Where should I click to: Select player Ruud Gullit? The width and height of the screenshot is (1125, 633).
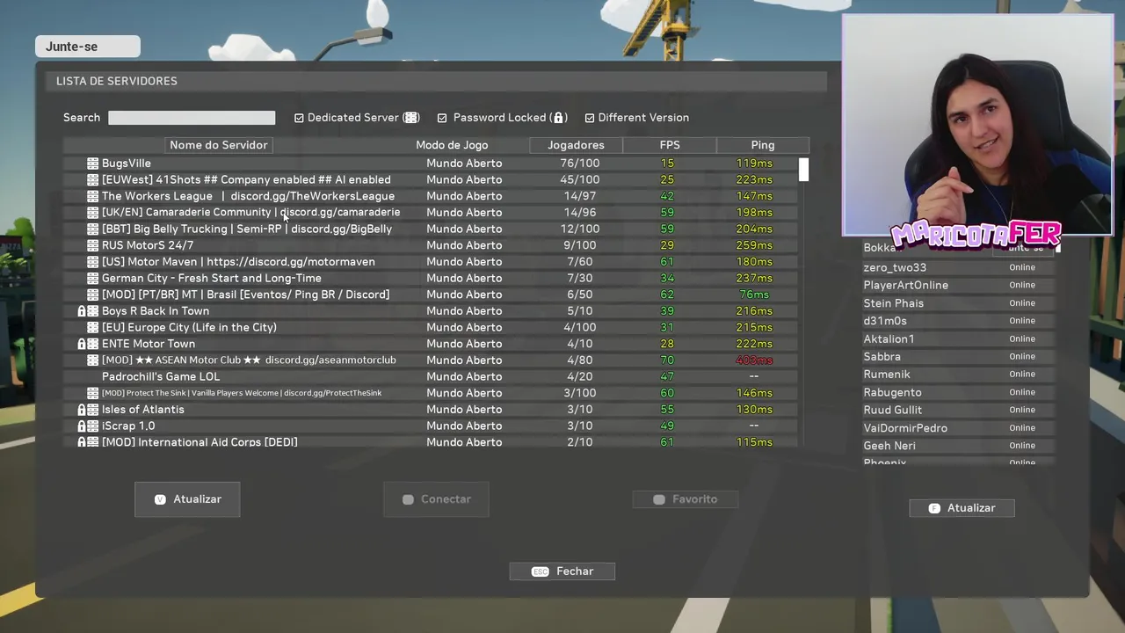point(892,410)
